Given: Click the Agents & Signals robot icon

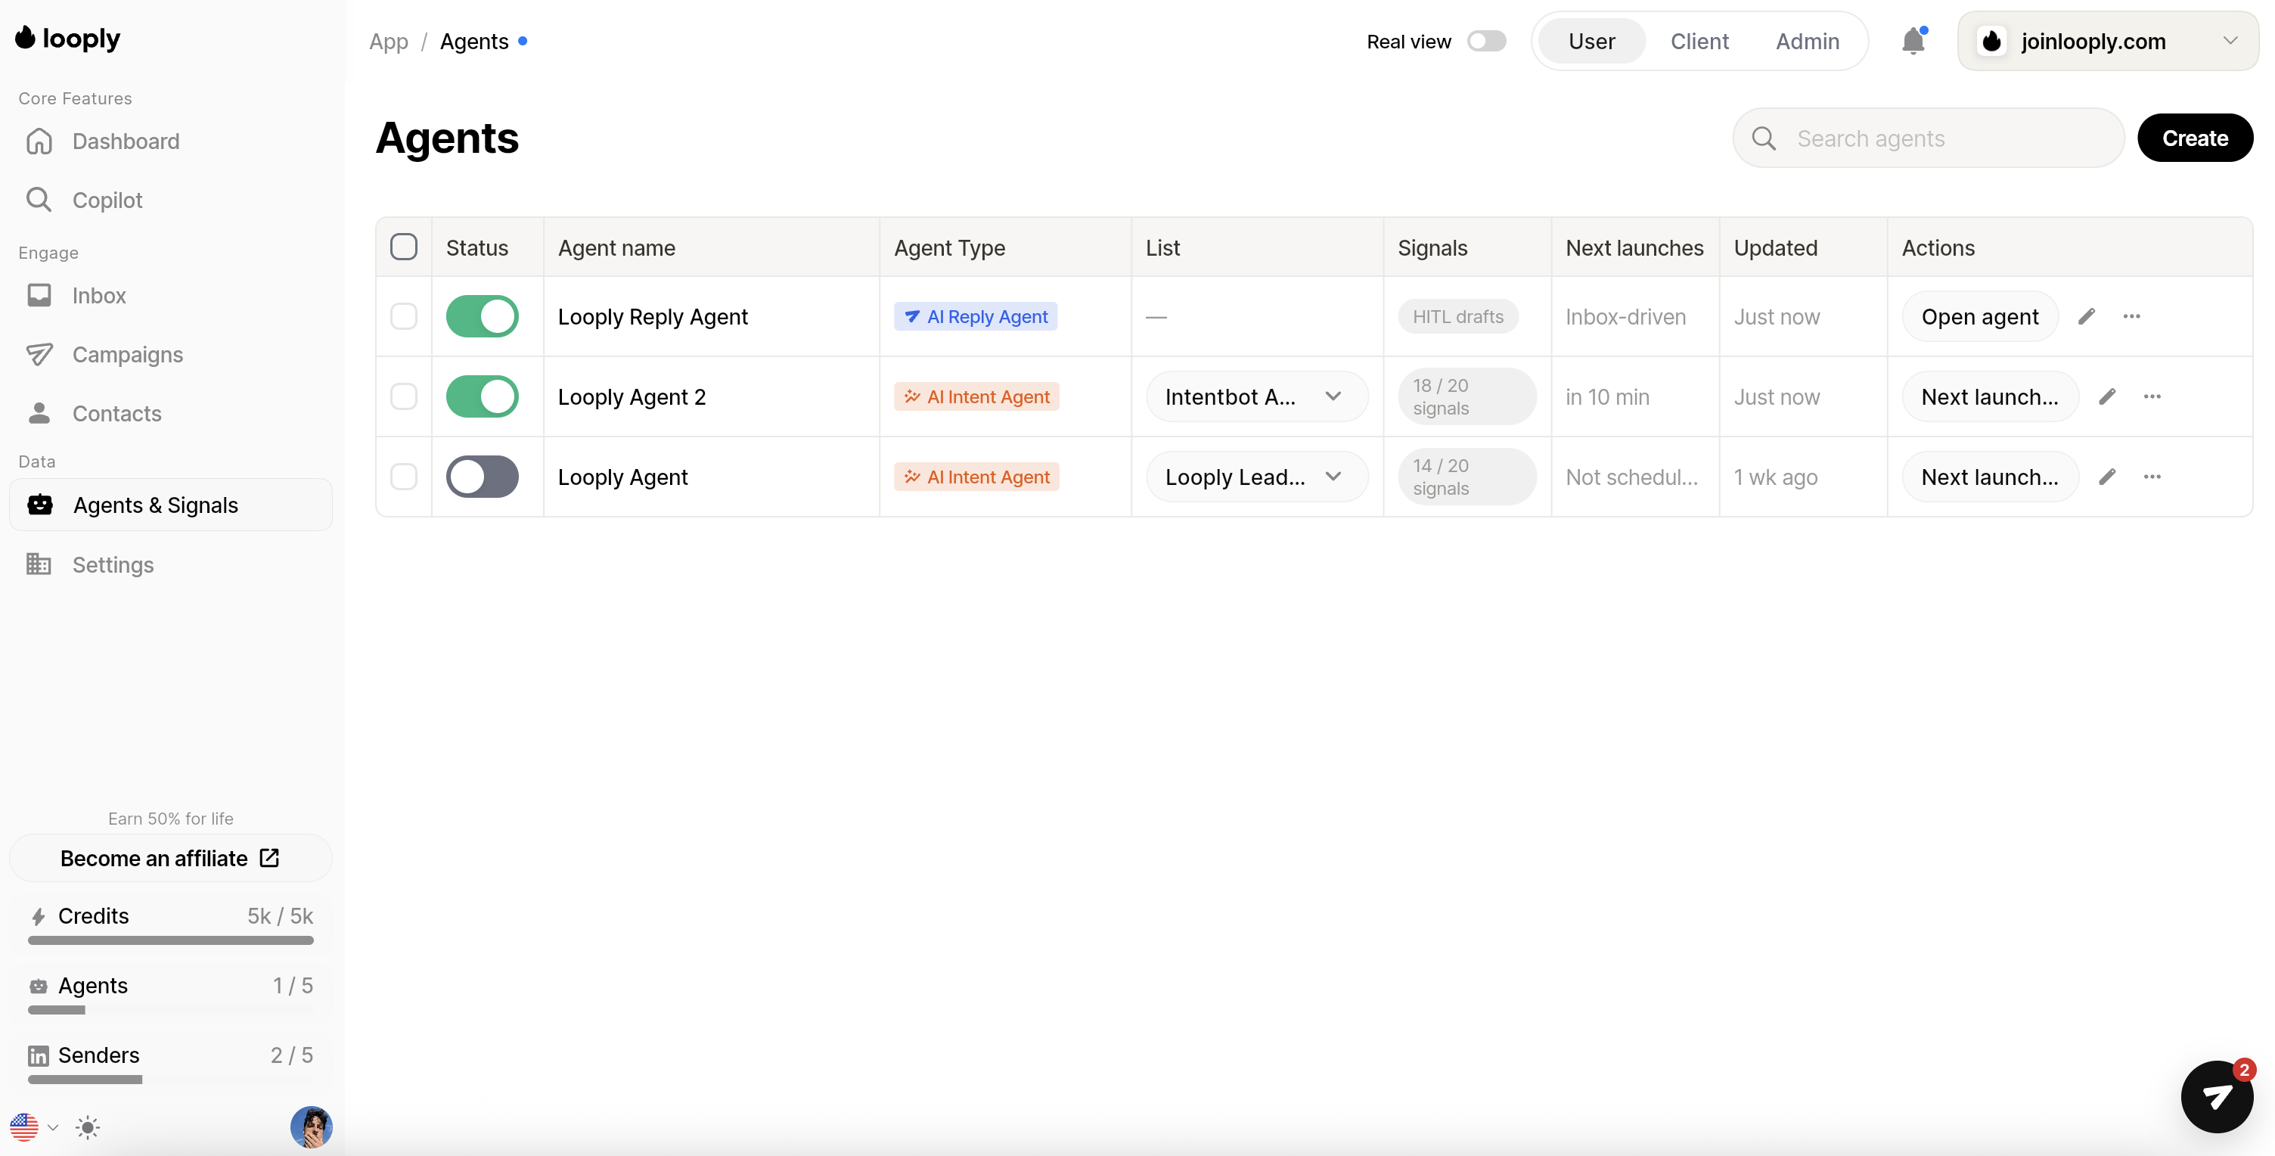Looking at the screenshot, I should click(x=40, y=505).
